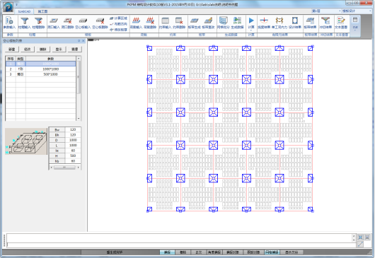Click the load input icon (荷载输入)

[136, 23]
